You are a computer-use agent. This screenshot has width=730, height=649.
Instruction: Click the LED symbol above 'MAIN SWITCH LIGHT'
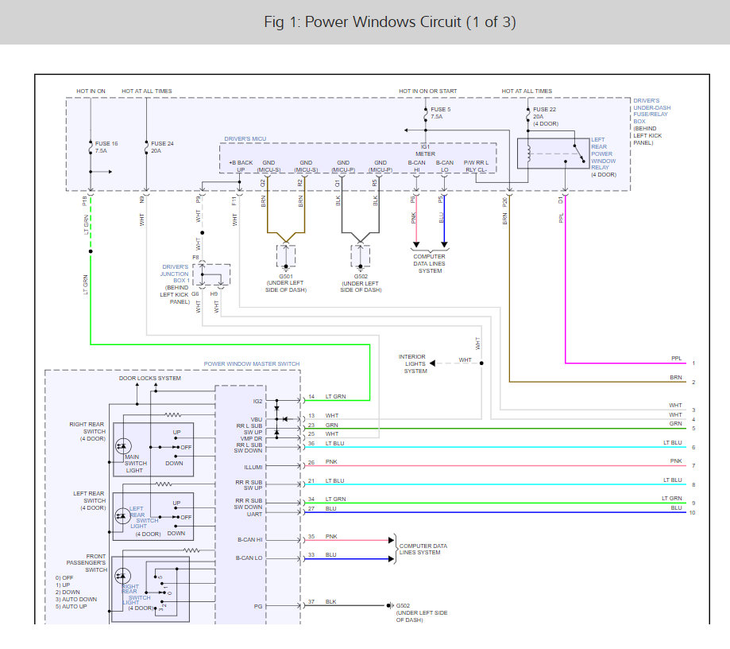point(122,446)
